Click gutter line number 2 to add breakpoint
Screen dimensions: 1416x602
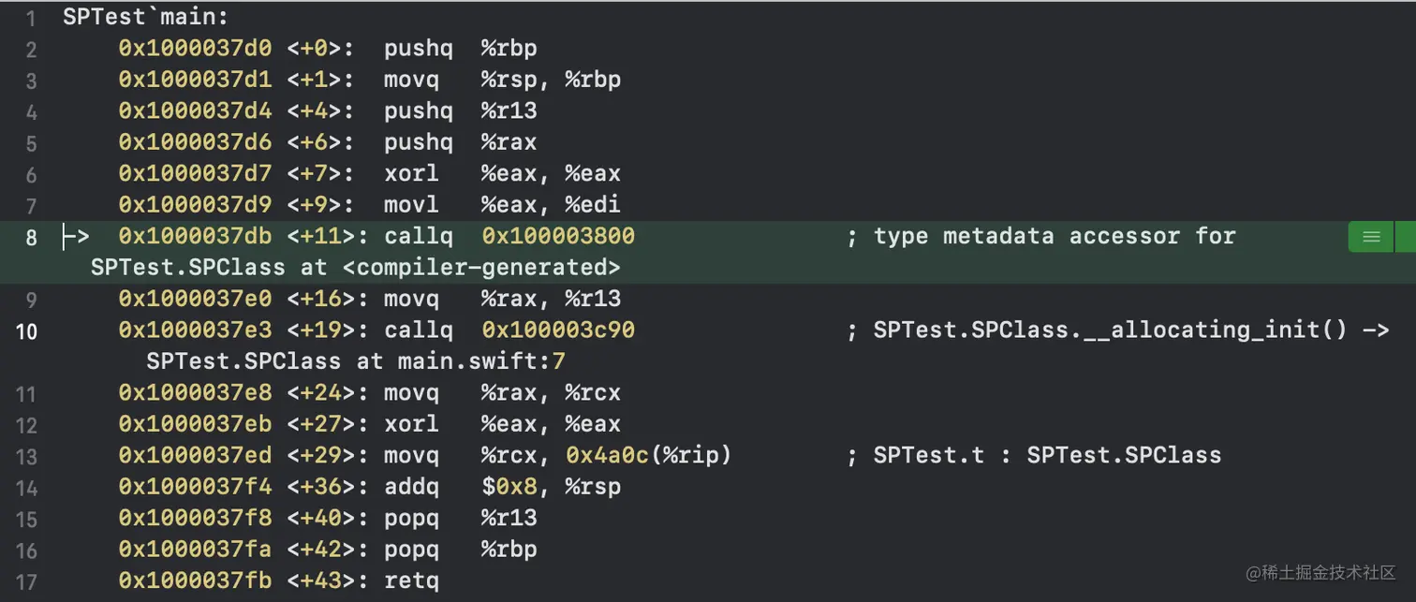coord(31,50)
